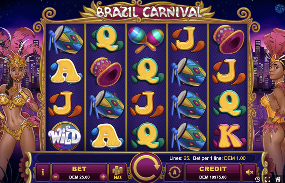Click the A symbol on first reel
285x183 pixels.
(66, 72)
